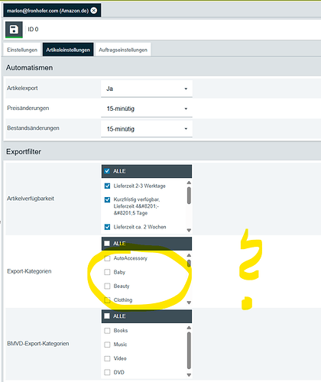Click the ID 0 label

click(33, 29)
